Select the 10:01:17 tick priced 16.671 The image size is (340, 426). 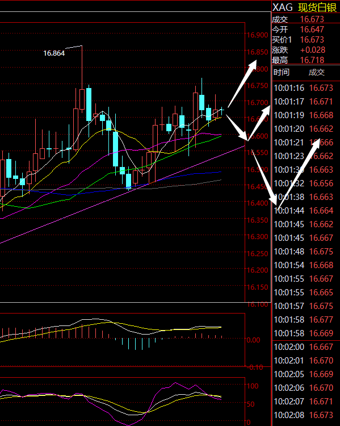coord(306,102)
